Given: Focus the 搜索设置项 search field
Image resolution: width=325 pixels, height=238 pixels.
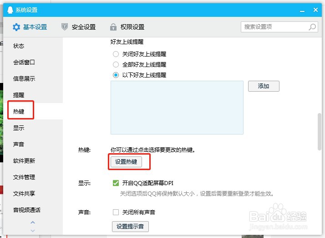Looking at the screenshot, I should [279, 27].
